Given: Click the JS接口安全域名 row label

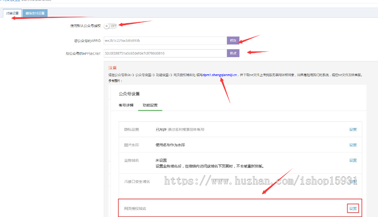Looking at the screenshot, I should tap(136, 181).
